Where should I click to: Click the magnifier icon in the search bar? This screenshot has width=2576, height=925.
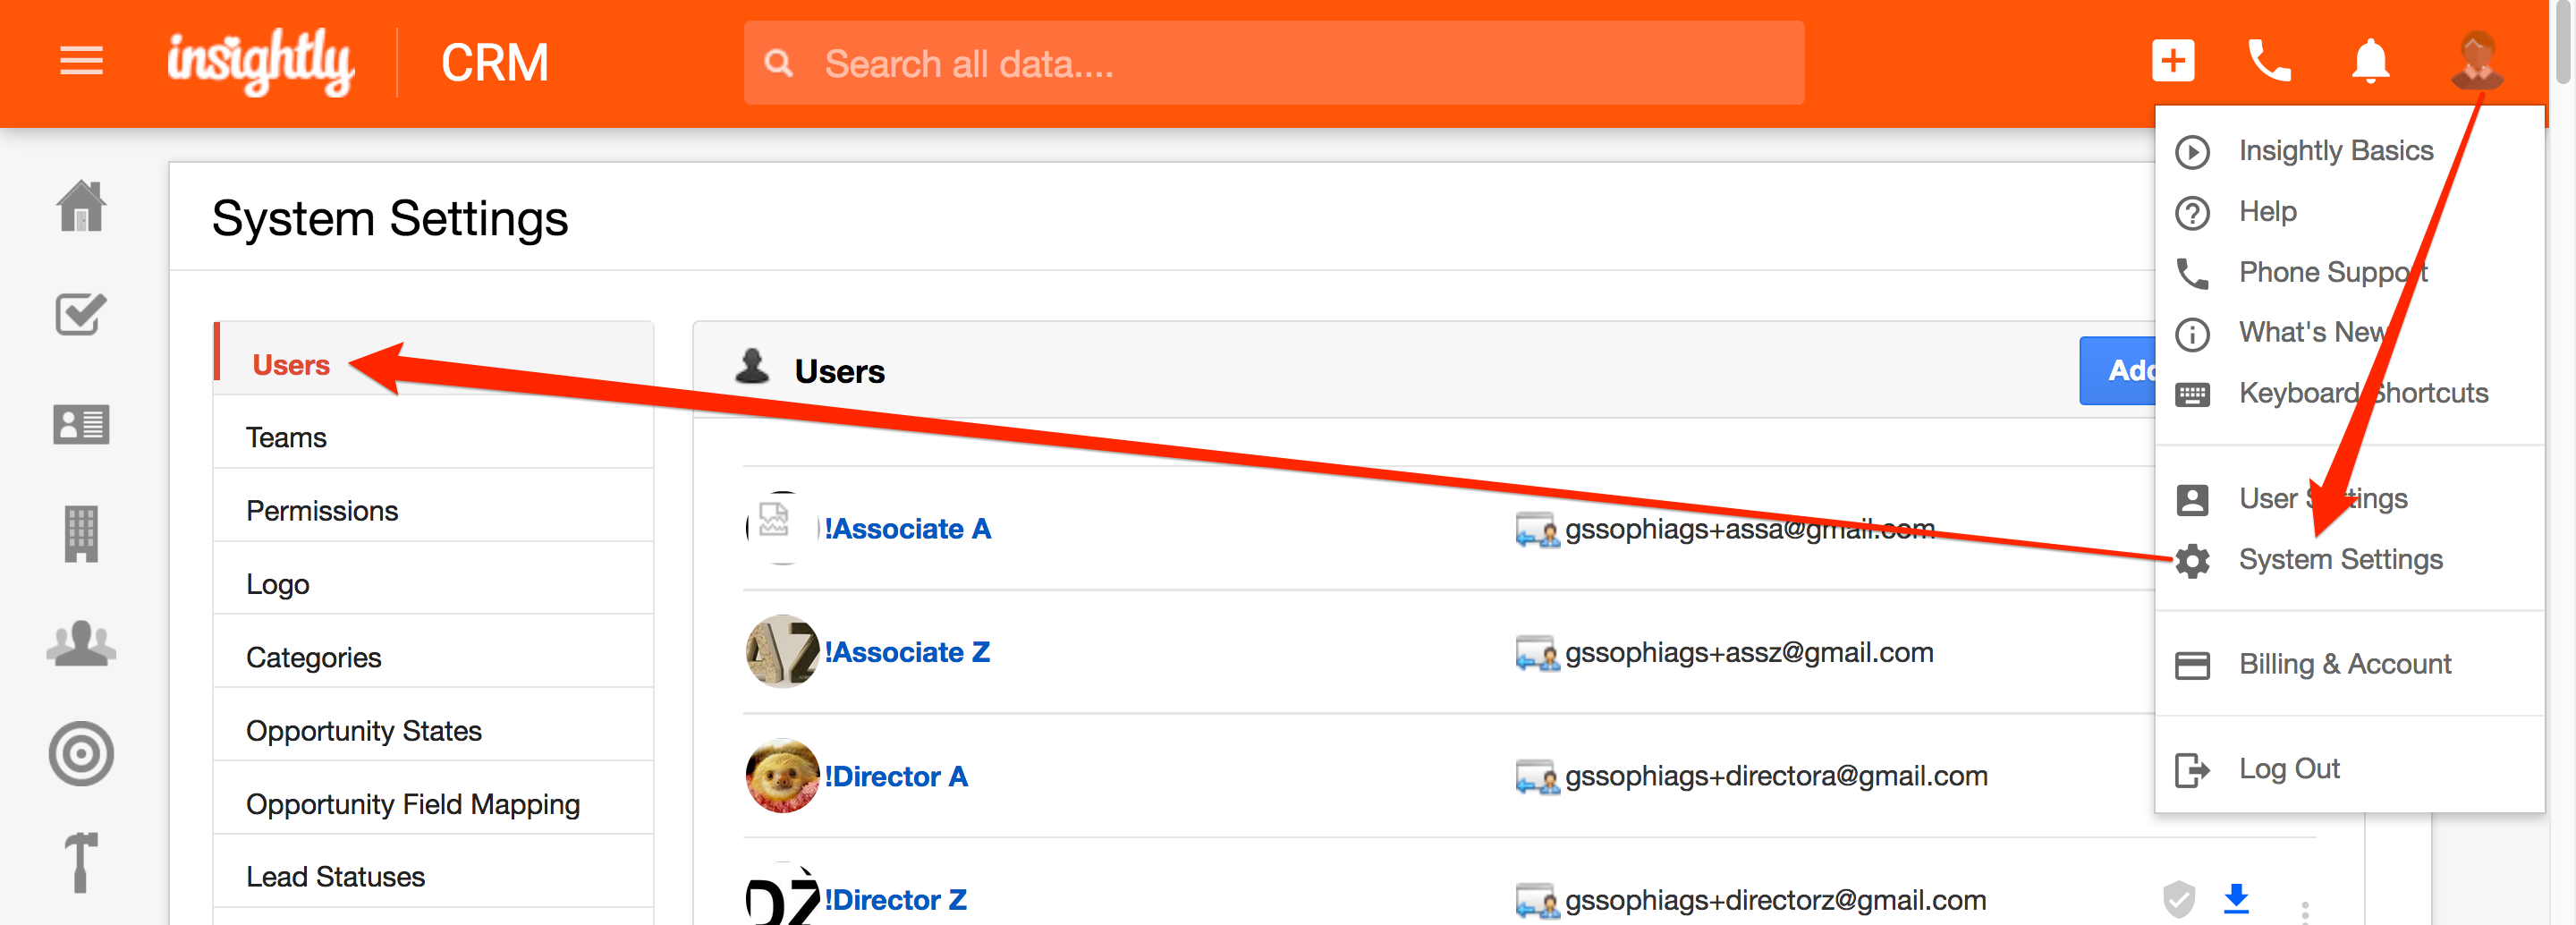click(x=778, y=64)
